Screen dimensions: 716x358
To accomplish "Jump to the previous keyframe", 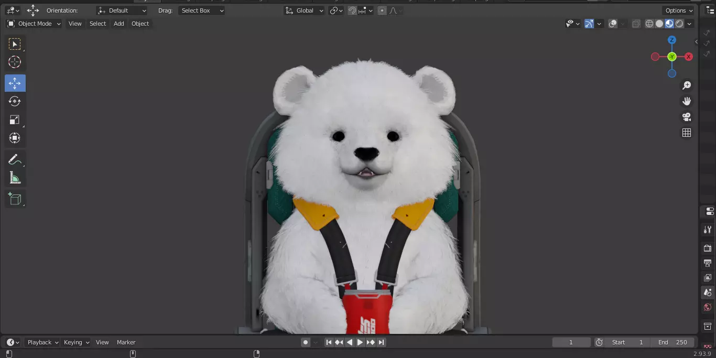I will 339,342.
